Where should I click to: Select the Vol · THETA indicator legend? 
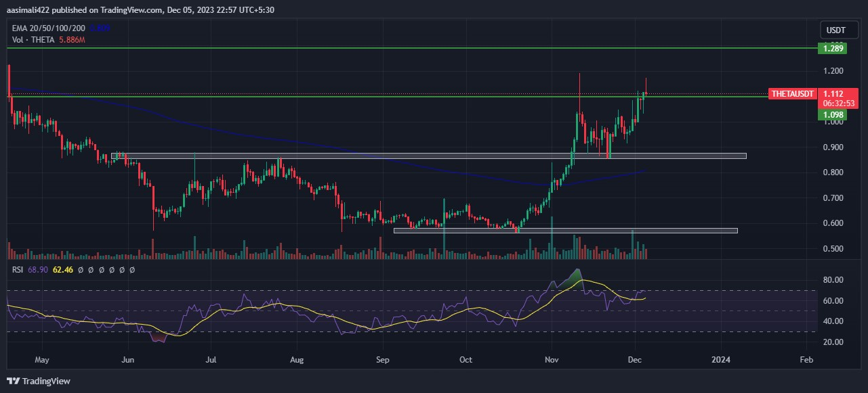click(x=33, y=40)
